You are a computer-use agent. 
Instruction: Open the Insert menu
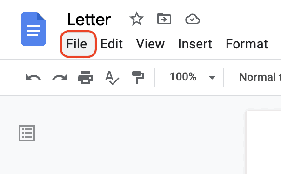click(x=195, y=44)
